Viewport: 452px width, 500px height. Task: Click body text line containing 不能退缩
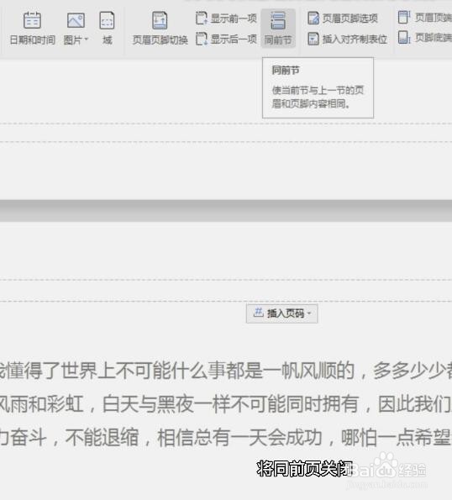pos(226,437)
